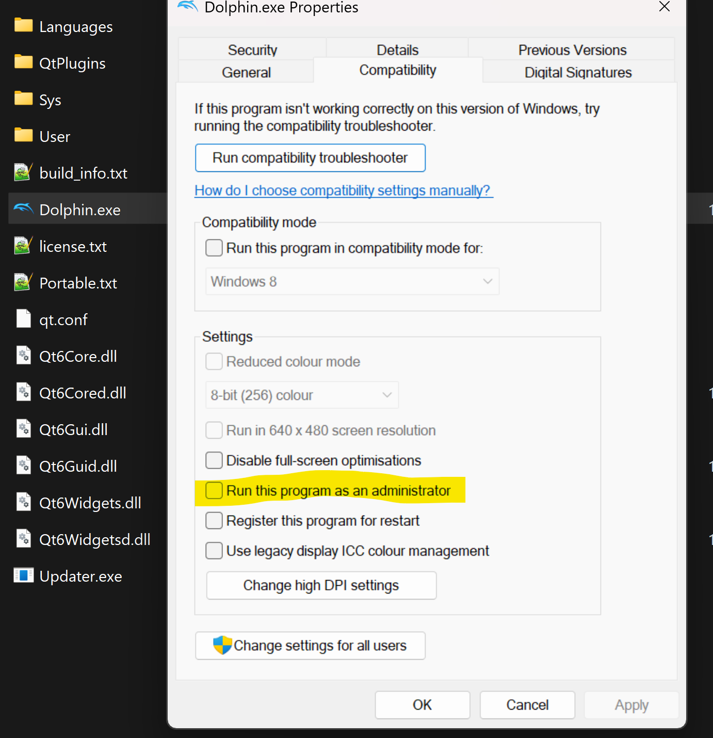713x738 pixels.
Task: Open How do I choose compatibility settings manually link
Action: (x=344, y=190)
